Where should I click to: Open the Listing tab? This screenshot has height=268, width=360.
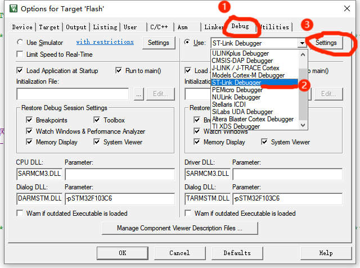105,27
